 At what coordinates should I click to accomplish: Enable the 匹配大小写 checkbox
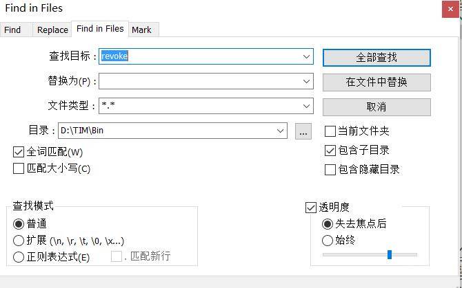tap(19, 168)
